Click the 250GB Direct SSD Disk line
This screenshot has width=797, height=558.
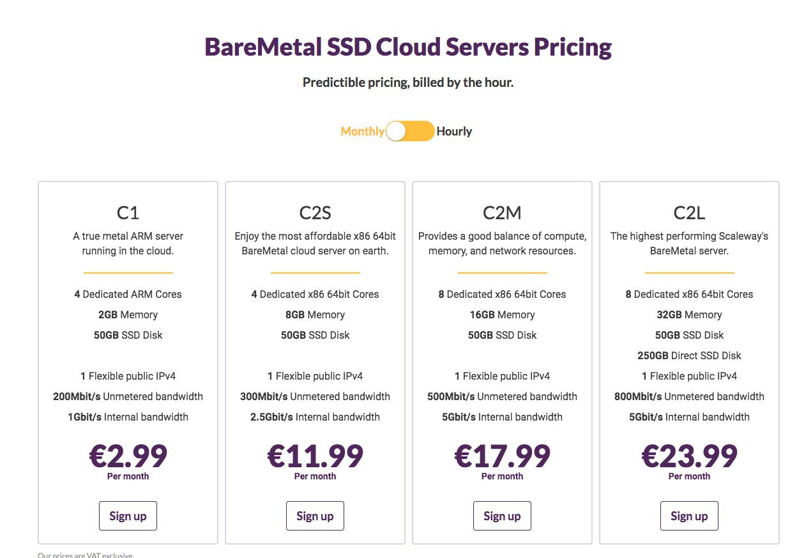689,355
